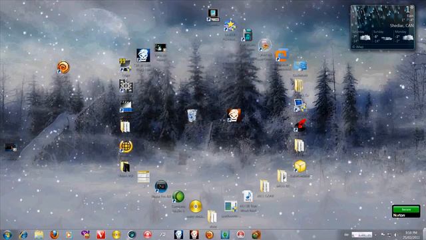The height and width of the screenshot is (240, 426).
Task: Click the Norton gadget green Secure button
Action: [x=406, y=209]
